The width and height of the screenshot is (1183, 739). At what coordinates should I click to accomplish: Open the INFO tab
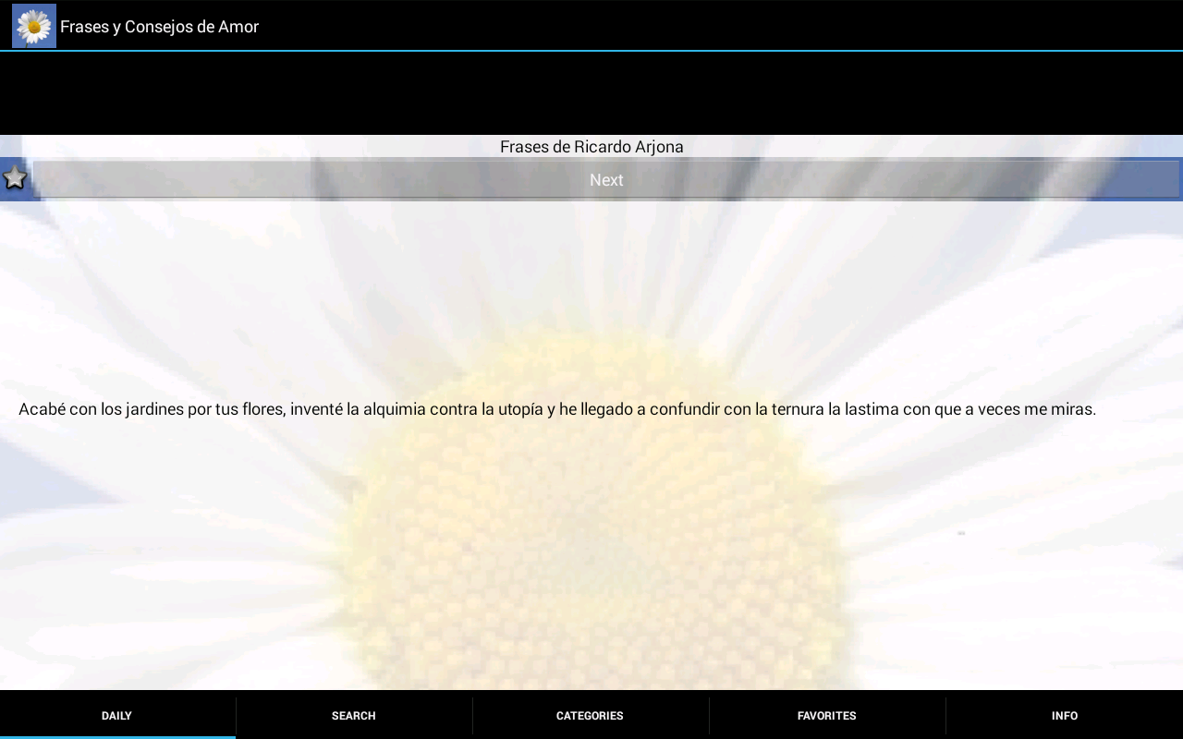(1065, 715)
